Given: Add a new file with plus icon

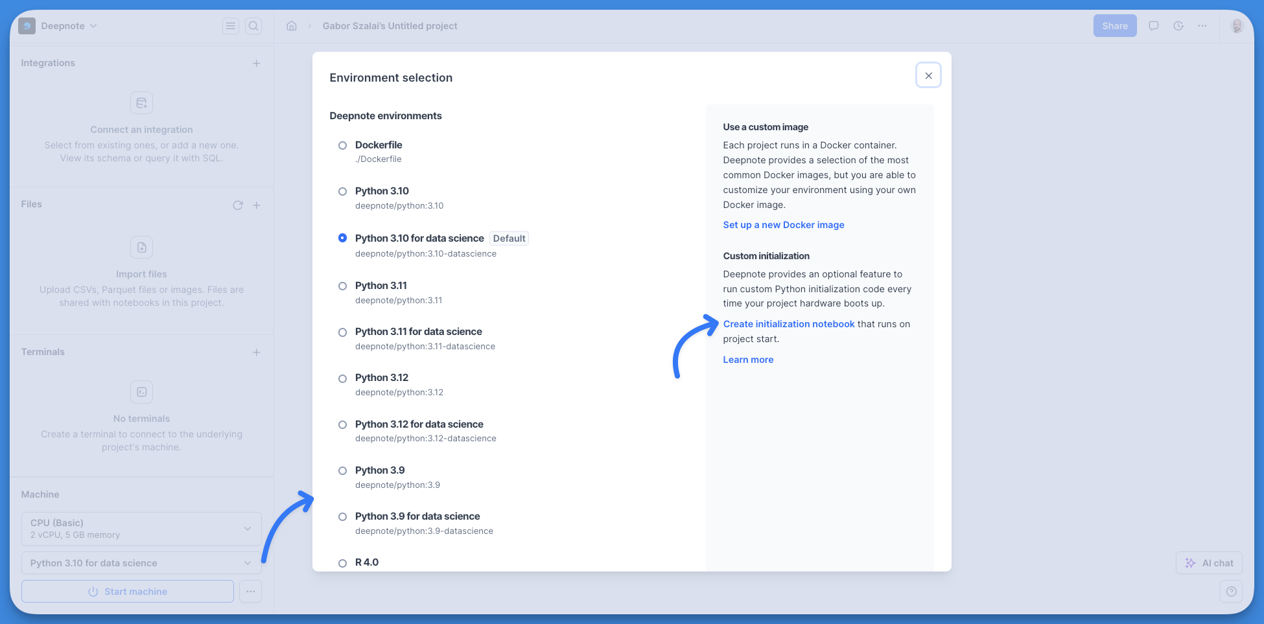Looking at the screenshot, I should (257, 205).
